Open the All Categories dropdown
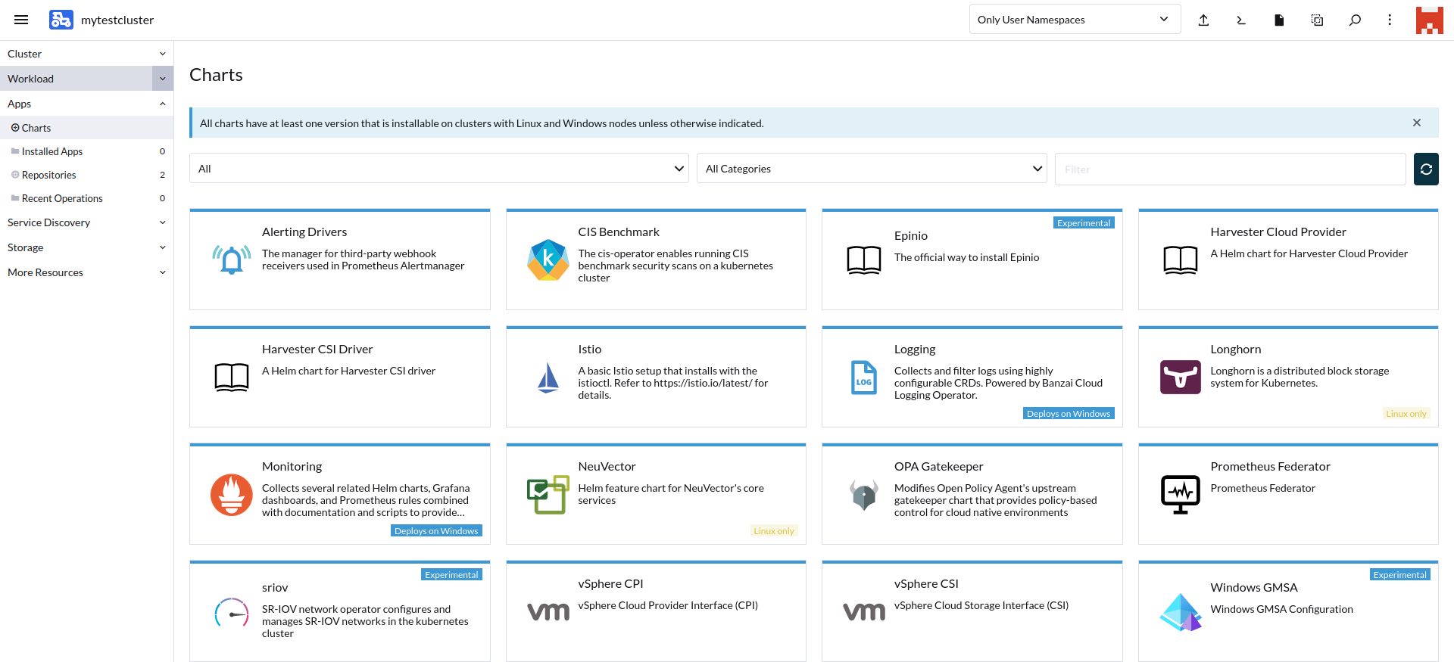Viewport: 1454px width, 662px height. pyautogui.click(x=871, y=169)
